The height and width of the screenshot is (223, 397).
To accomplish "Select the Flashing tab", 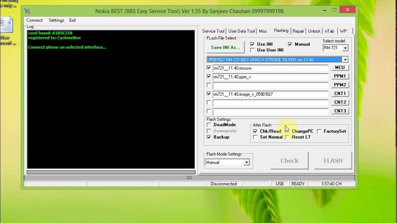I will [281, 30].
